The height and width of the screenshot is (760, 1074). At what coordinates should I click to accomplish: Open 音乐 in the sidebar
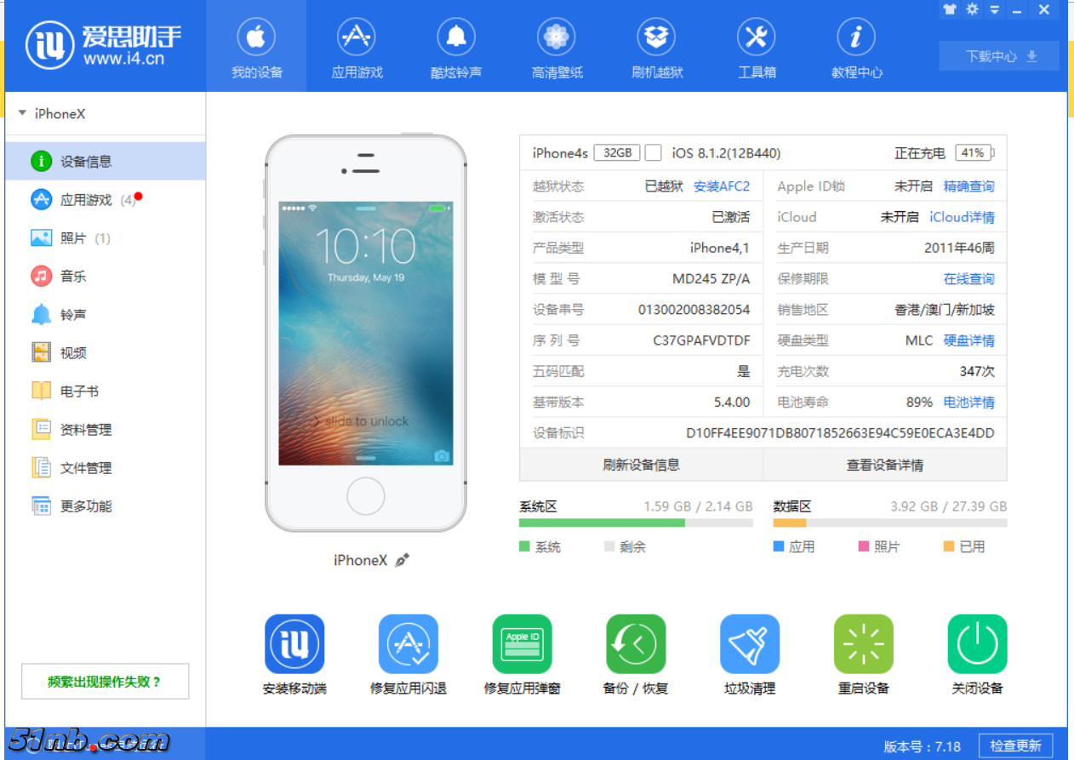click(106, 276)
